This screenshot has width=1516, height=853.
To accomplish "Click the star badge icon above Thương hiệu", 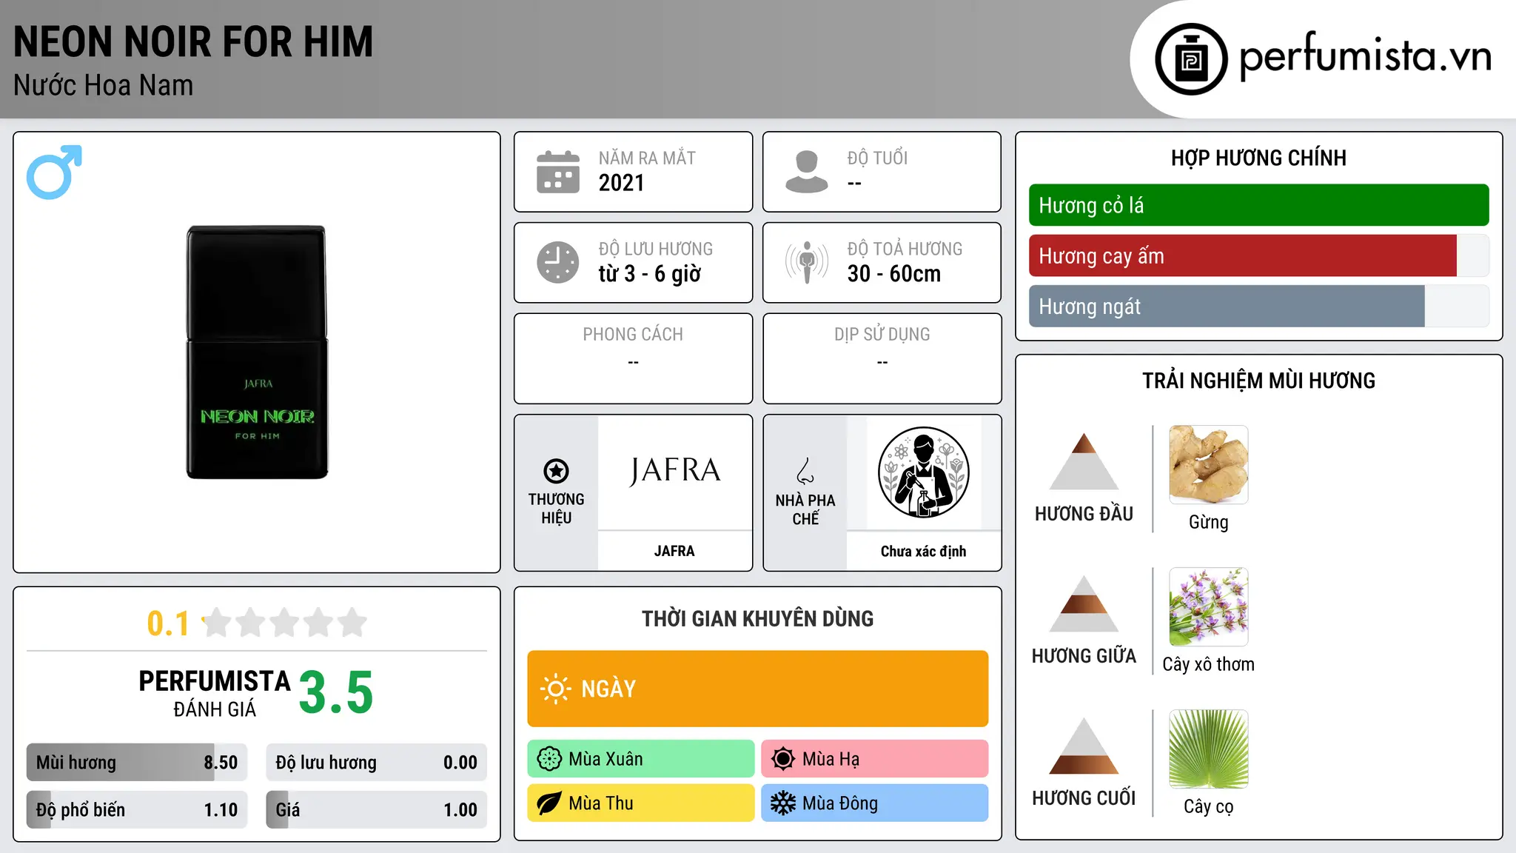I will pyautogui.click(x=556, y=471).
